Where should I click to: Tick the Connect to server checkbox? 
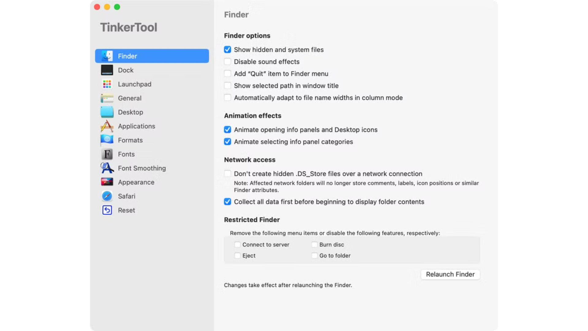pyautogui.click(x=237, y=245)
